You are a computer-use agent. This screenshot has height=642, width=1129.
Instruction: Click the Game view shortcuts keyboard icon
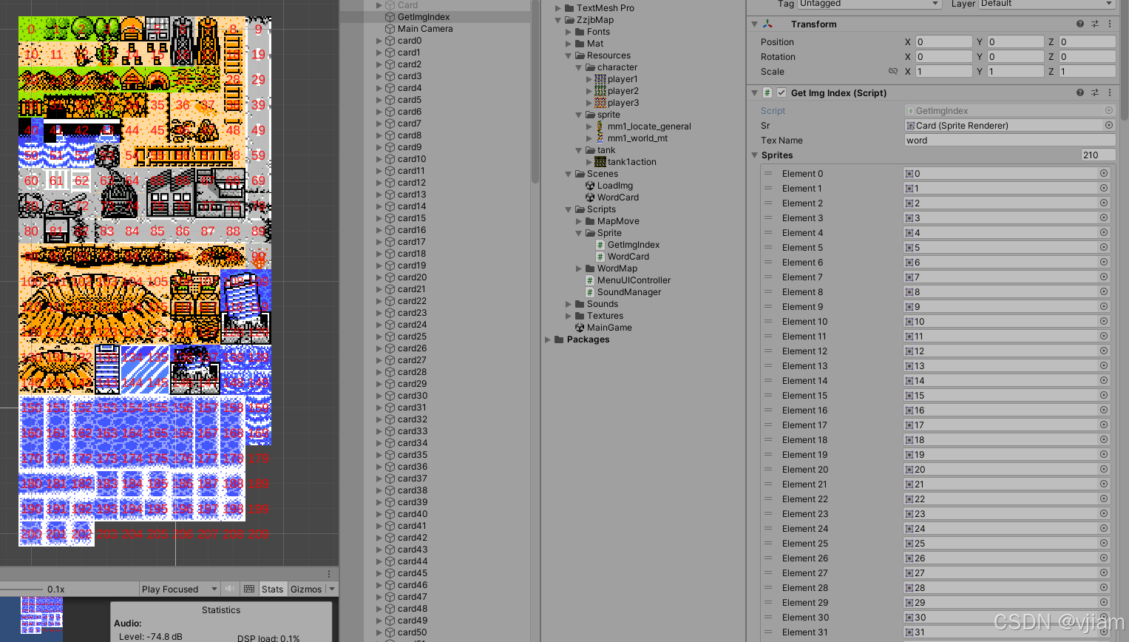tap(249, 589)
